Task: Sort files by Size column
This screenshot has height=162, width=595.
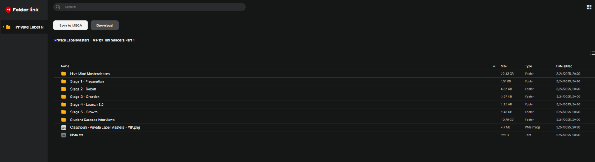Action: coord(504,66)
